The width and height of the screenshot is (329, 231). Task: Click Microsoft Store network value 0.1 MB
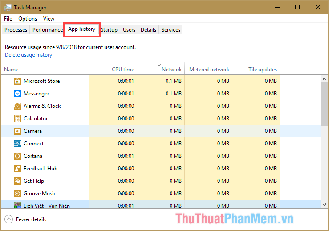(173, 81)
